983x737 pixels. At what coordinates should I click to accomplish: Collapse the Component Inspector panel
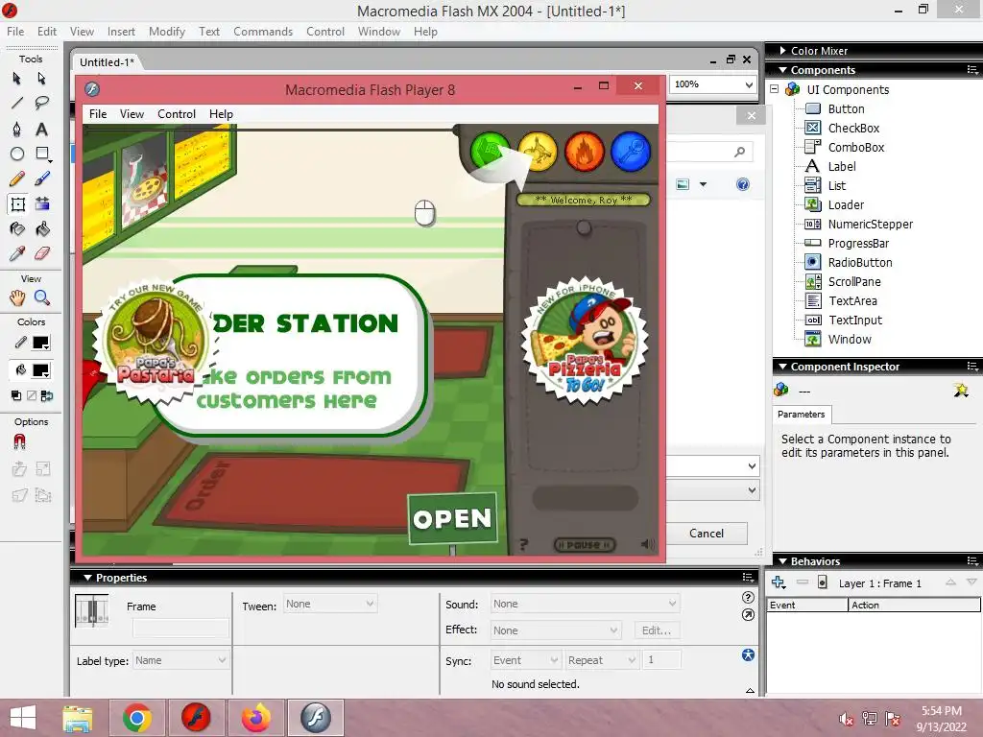click(783, 366)
